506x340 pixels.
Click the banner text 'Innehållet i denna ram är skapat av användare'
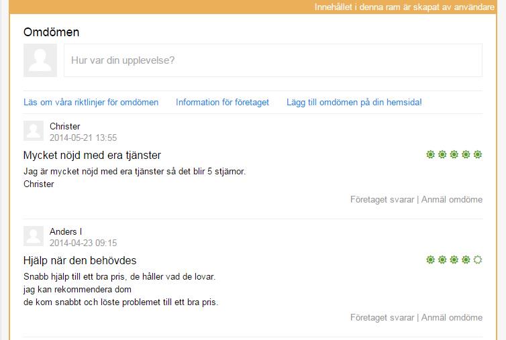405,7
